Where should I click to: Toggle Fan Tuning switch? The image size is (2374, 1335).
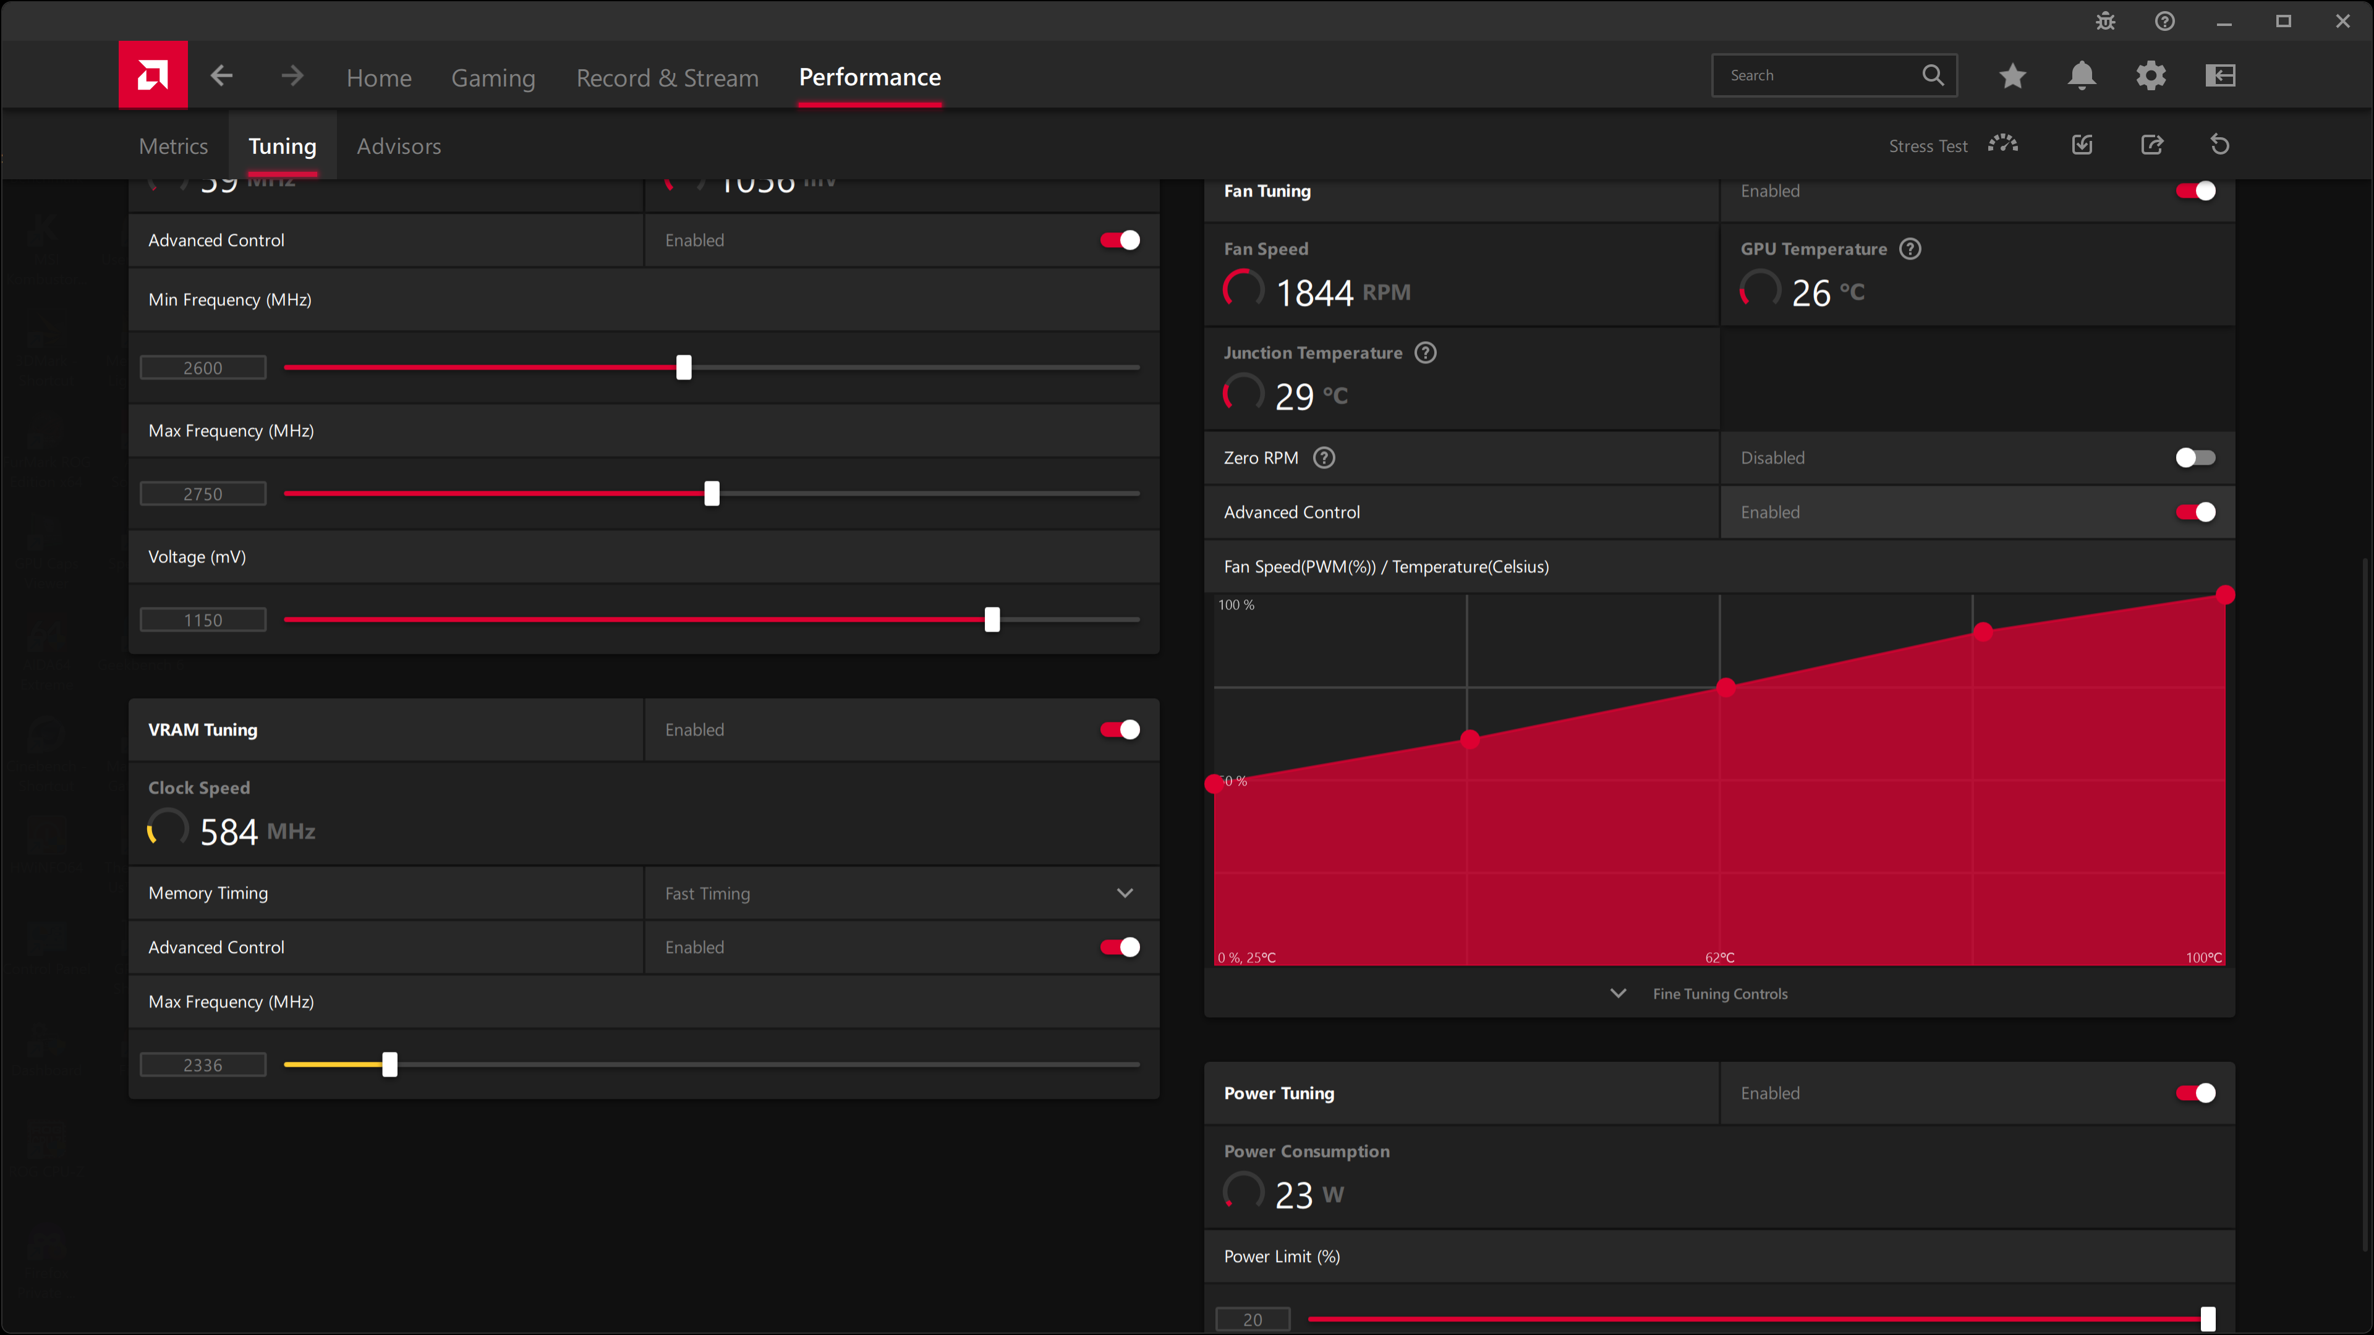[2196, 191]
